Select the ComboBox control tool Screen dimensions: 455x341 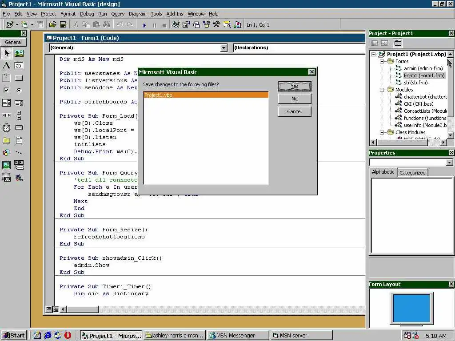tap(6, 103)
